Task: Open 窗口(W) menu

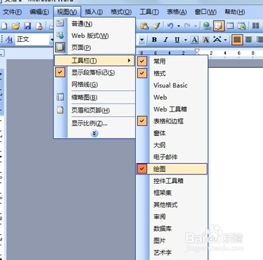Action: [205, 11]
